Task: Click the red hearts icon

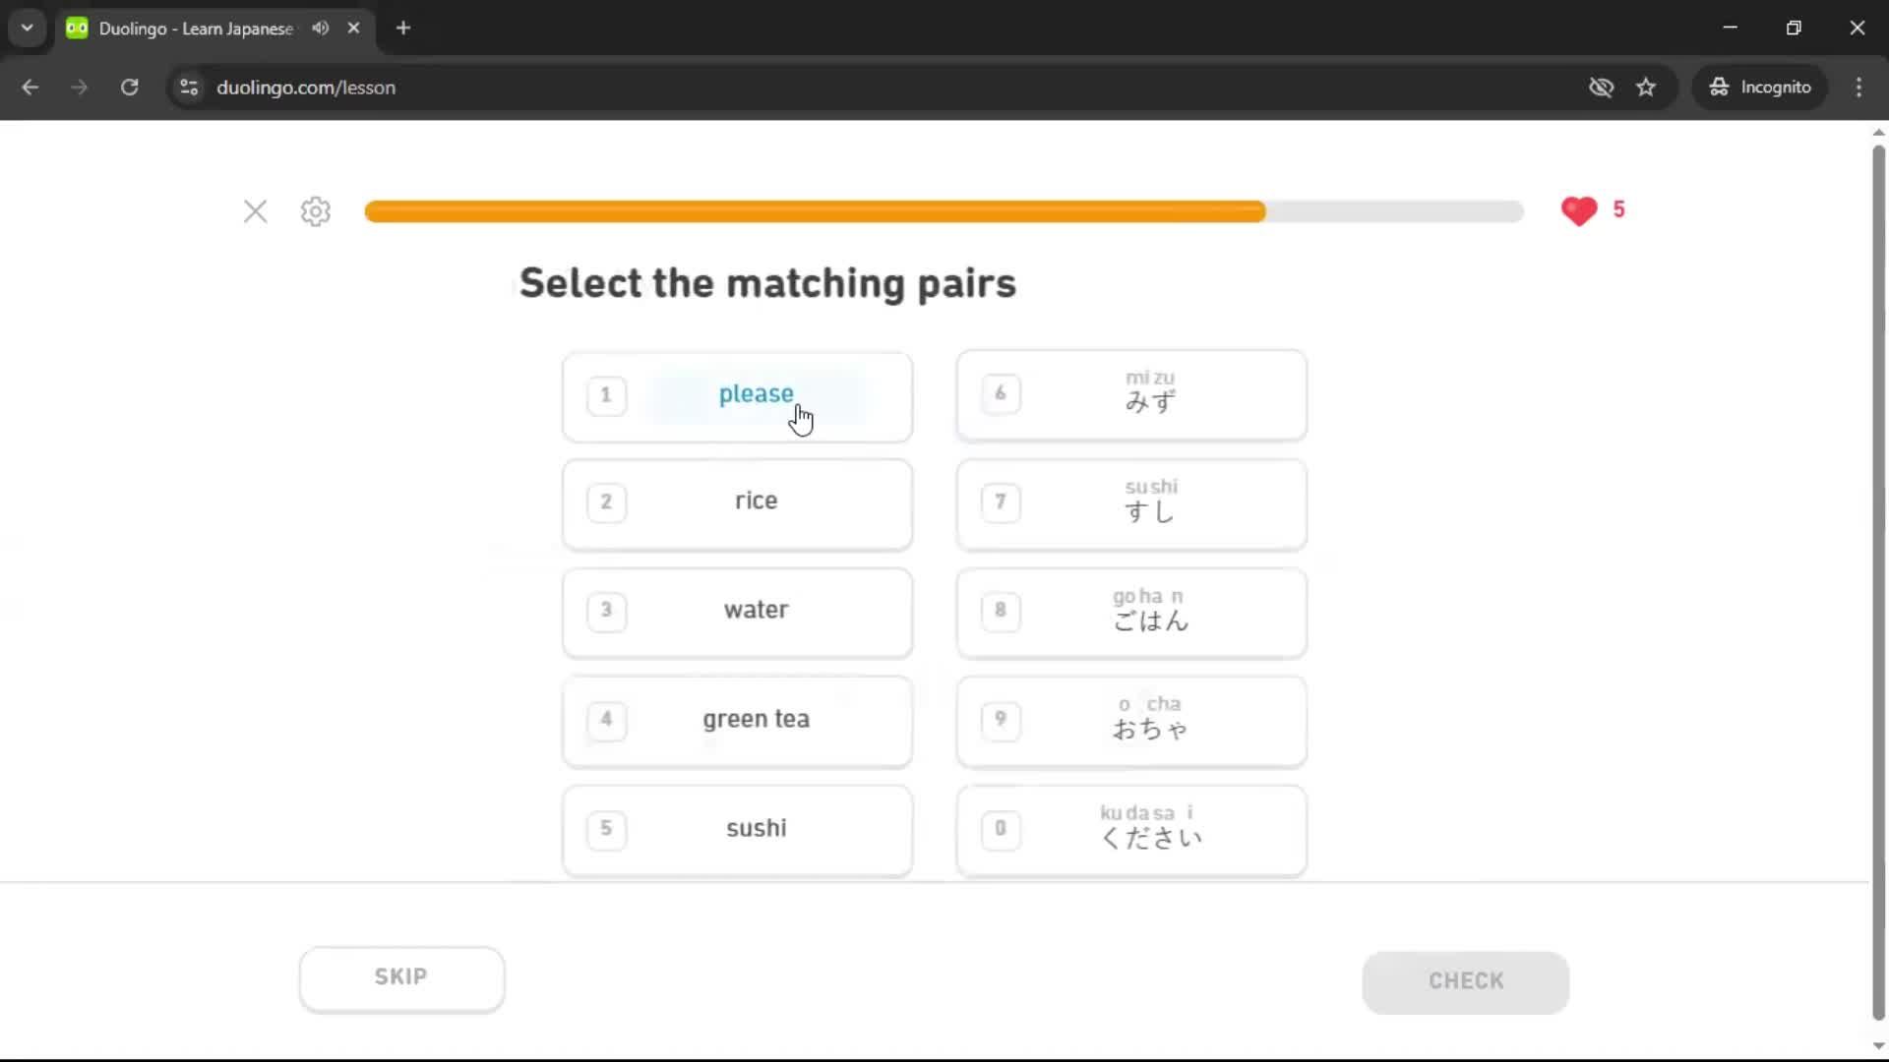Action: pyautogui.click(x=1579, y=210)
